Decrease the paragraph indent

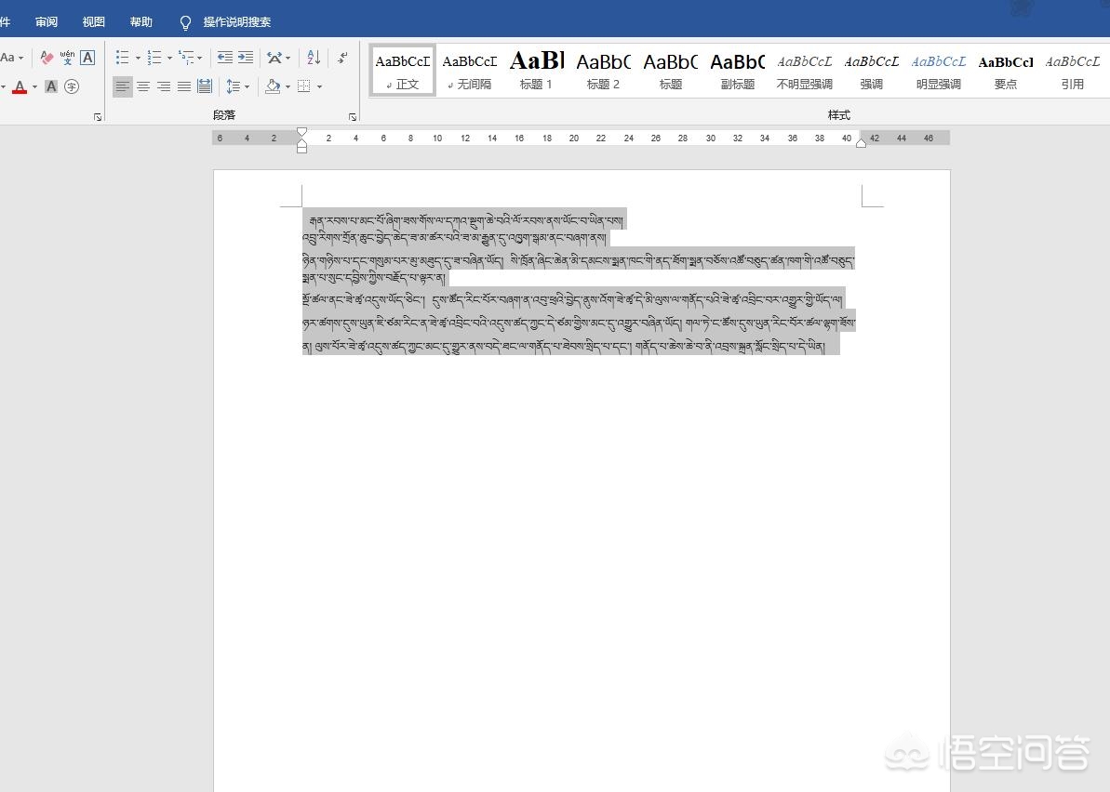click(224, 58)
